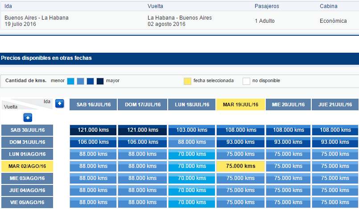
Task: Choose 106.000 kms under SAB 16/JUL
Action: point(93,142)
